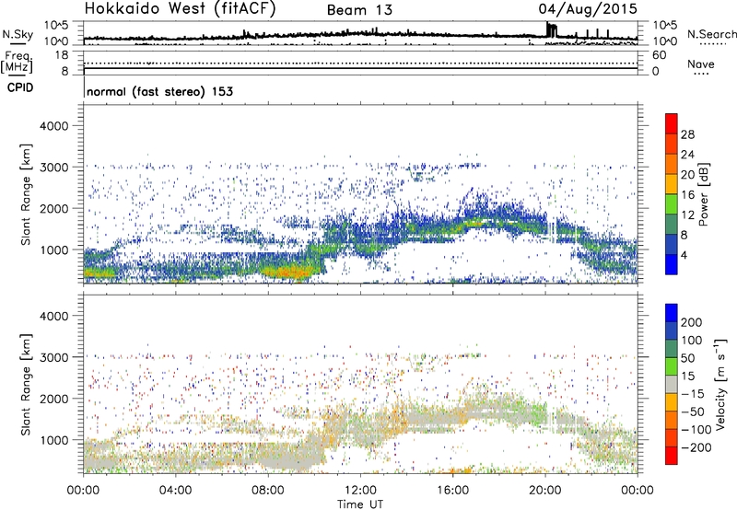This screenshot has width=737, height=510.
Task: Click the "-200" velocity color bar label
Action: point(696,447)
